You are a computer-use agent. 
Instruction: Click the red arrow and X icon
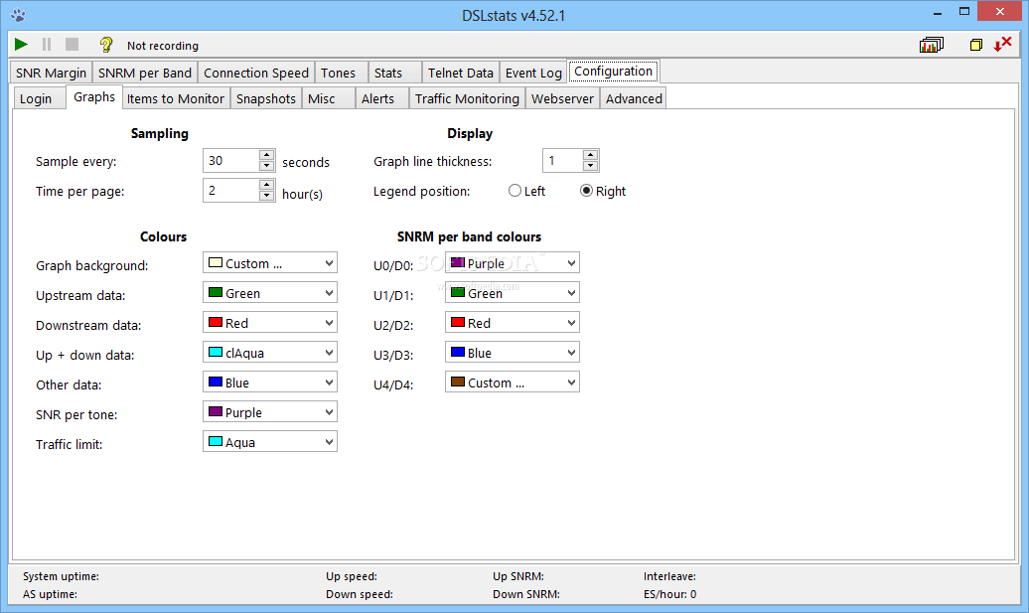1002,44
